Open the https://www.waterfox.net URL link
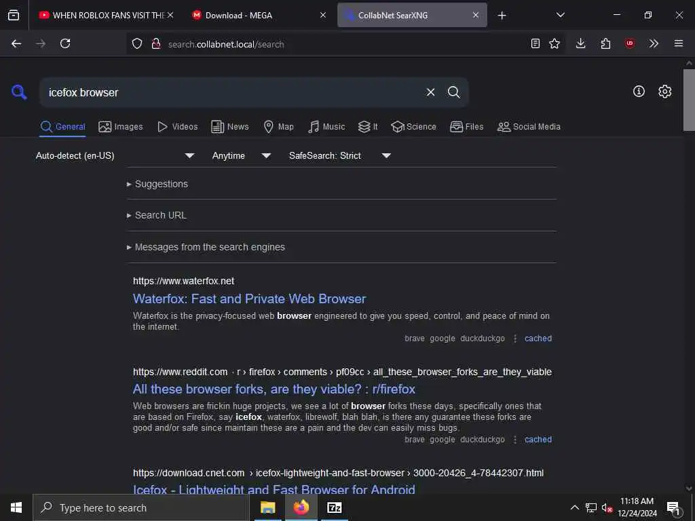 coord(183,281)
